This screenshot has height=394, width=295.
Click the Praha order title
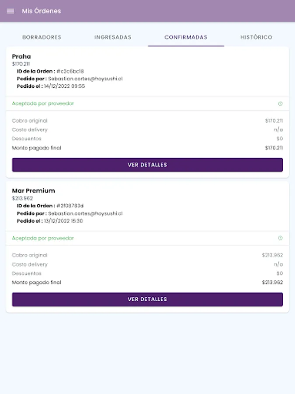21,56
